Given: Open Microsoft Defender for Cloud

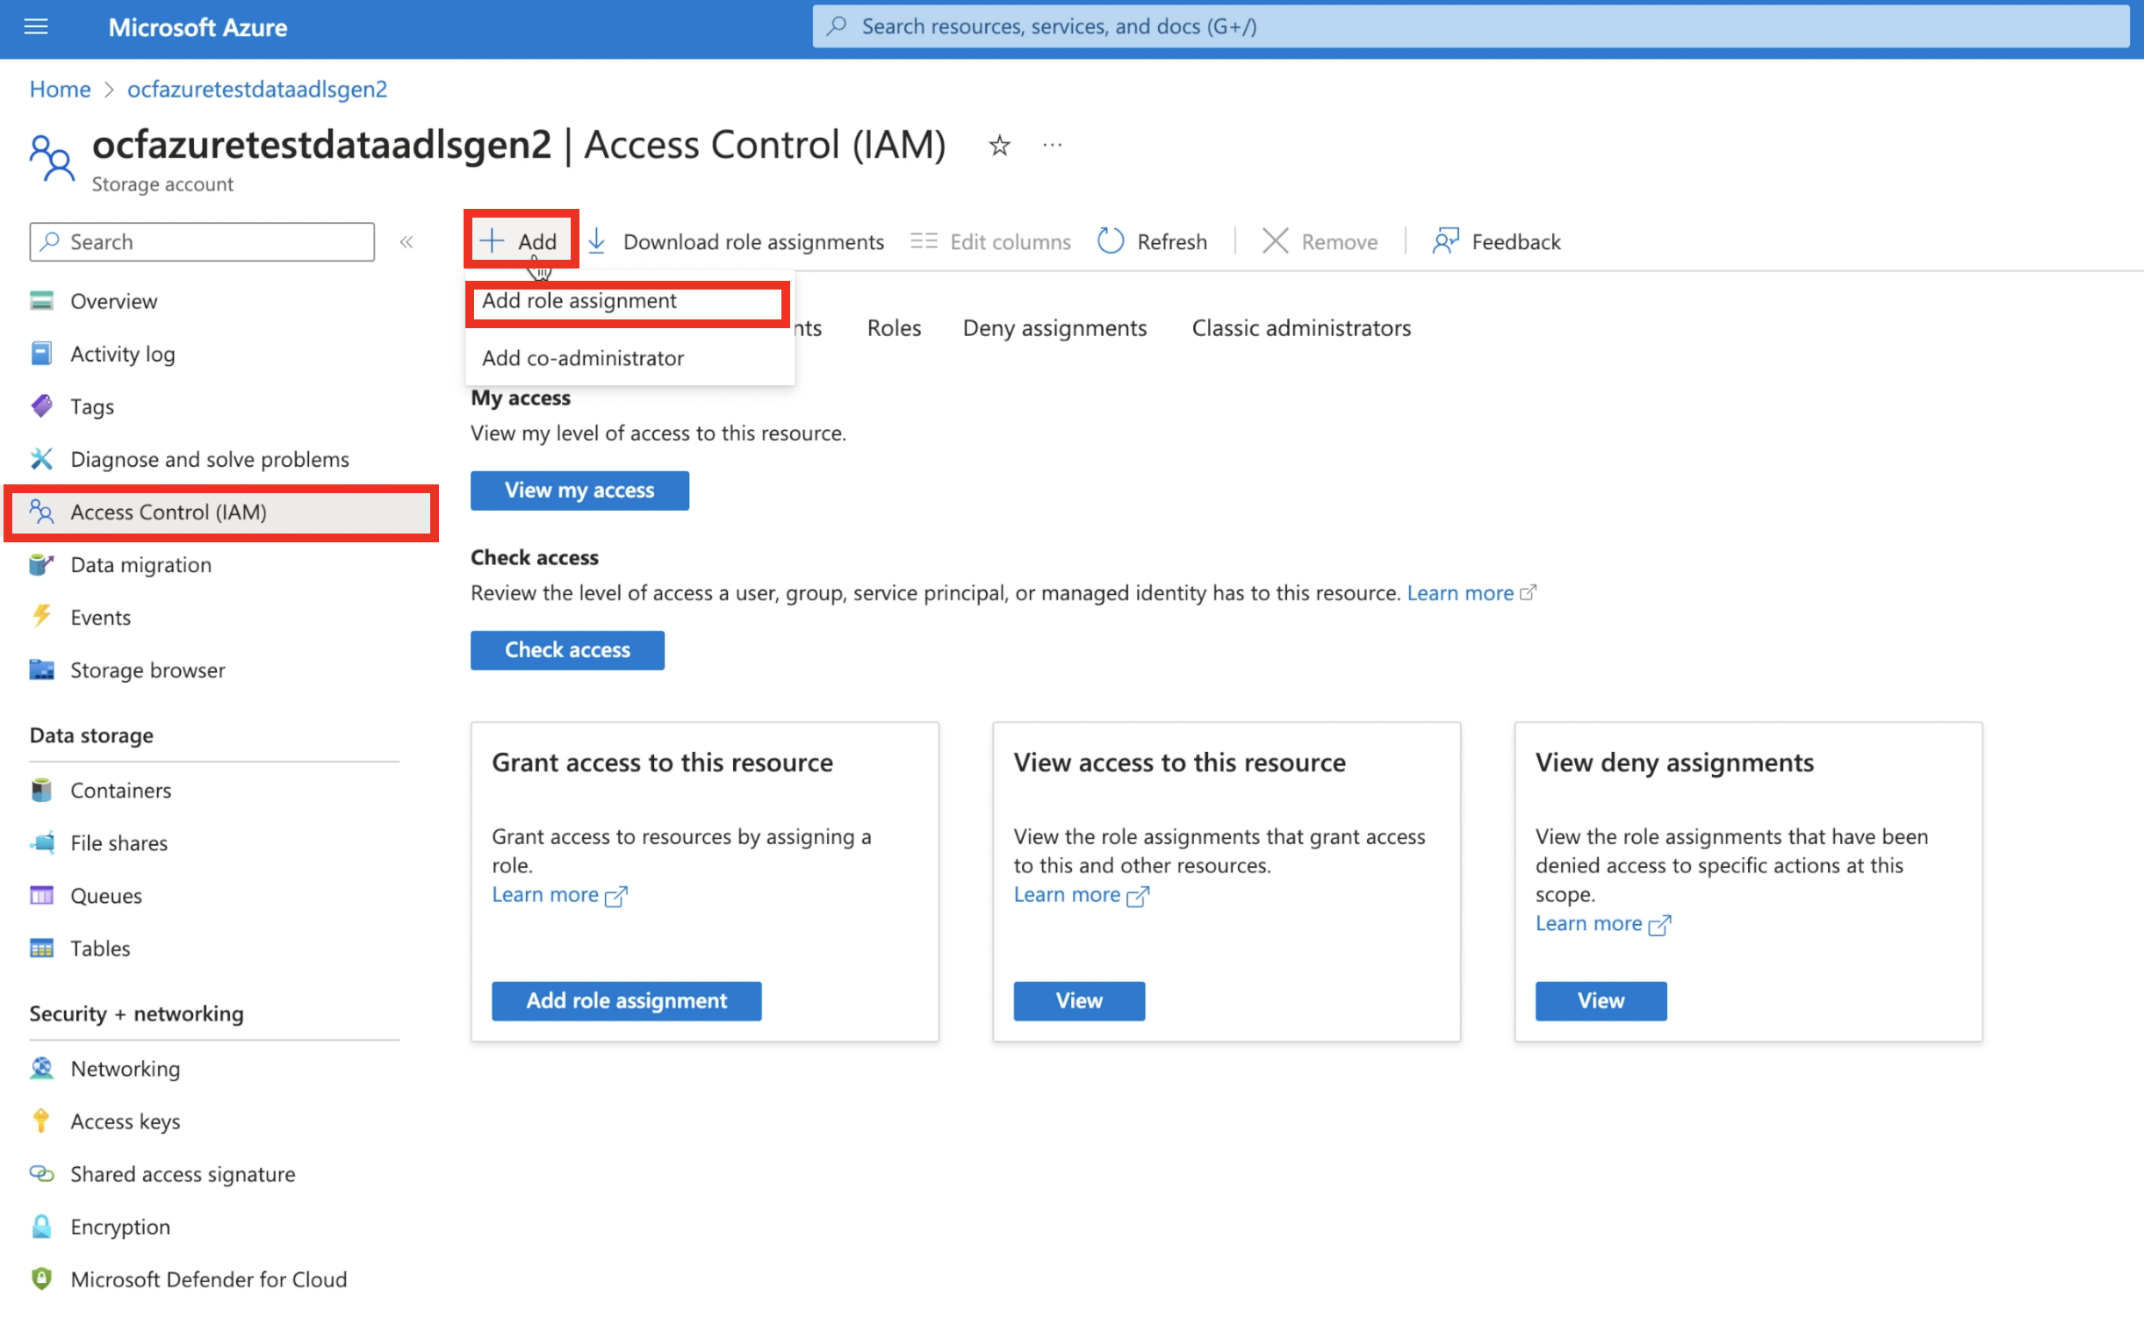Looking at the screenshot, I should tap(208, 1279).
